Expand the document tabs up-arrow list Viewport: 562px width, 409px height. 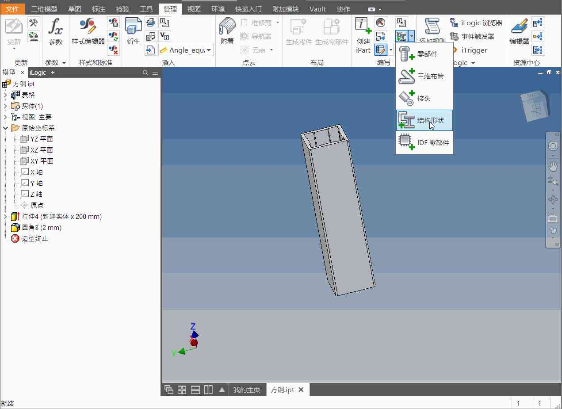pyautogui.click(x=222, y=390)
